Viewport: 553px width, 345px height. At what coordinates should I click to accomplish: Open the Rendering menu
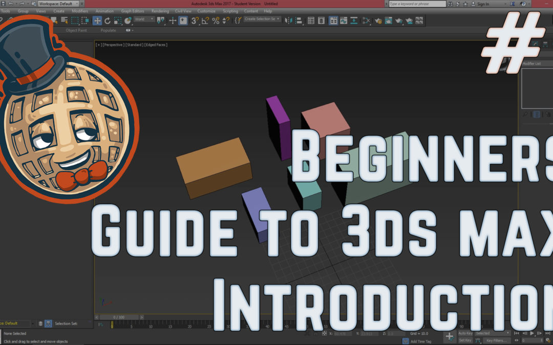(x=160, y=11)
